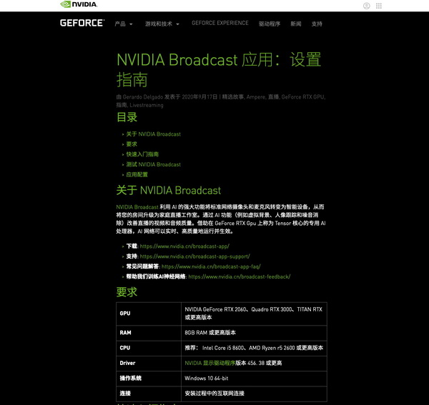Click the page title NVIDIA Broadcast 应用：设置指南
This screenshot has width=429, height=405.
[x=219, y=69]
